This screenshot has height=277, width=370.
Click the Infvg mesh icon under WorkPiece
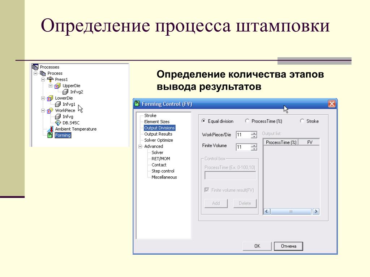pyautogui.click(x=58, y=116)
